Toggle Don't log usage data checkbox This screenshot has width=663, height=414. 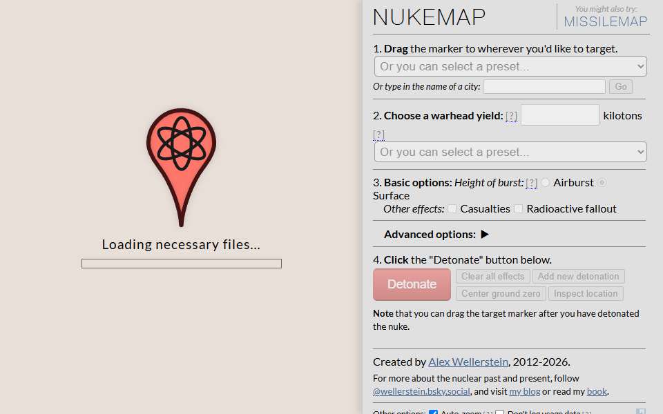tap(499, 412)
